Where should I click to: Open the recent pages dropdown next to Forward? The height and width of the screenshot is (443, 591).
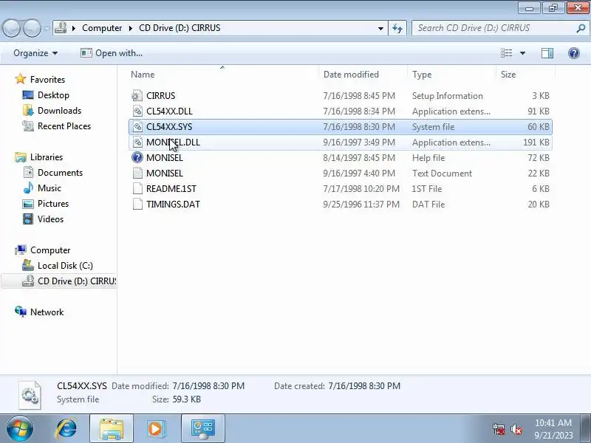[x=47, y=28]
